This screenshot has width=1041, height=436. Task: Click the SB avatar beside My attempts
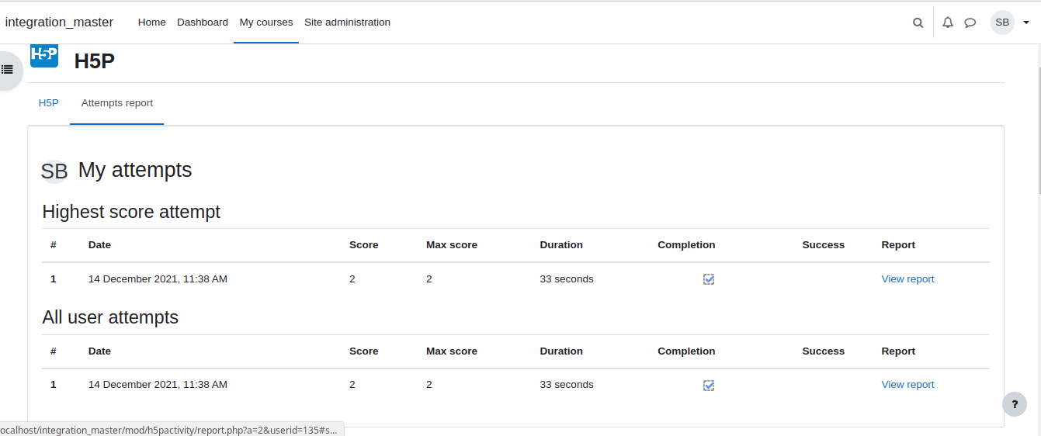54,171
